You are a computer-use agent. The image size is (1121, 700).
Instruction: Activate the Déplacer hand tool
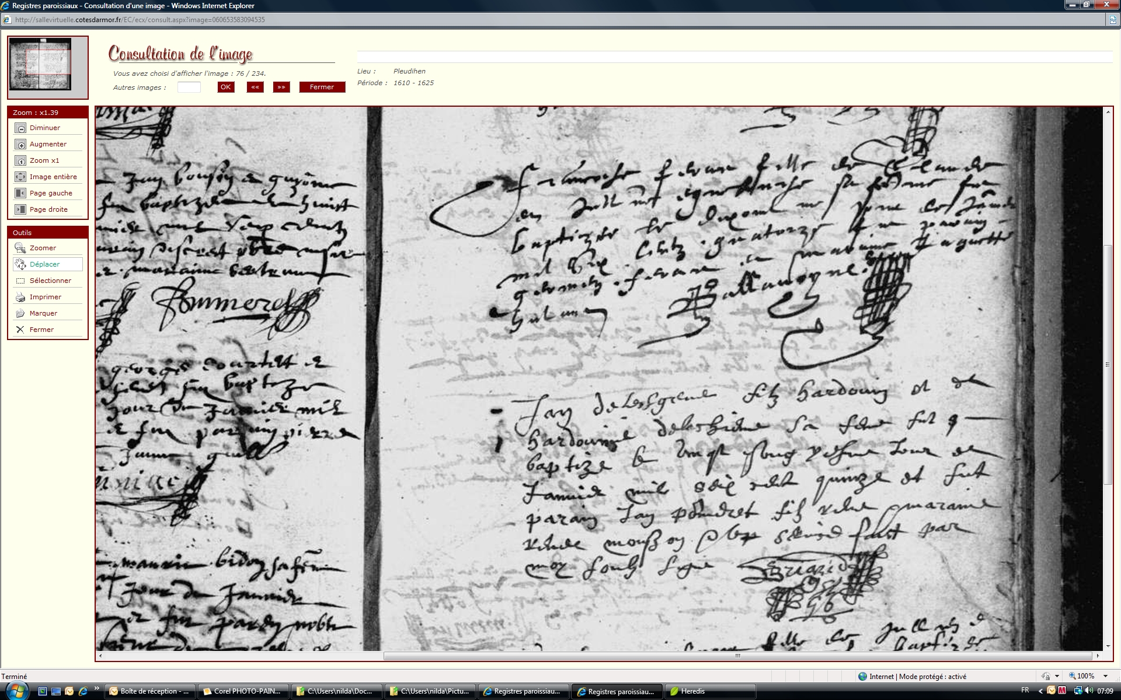20,264
